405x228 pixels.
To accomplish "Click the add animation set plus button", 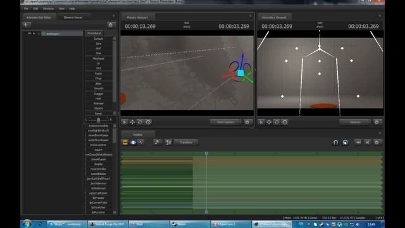I will coord(27,25).
